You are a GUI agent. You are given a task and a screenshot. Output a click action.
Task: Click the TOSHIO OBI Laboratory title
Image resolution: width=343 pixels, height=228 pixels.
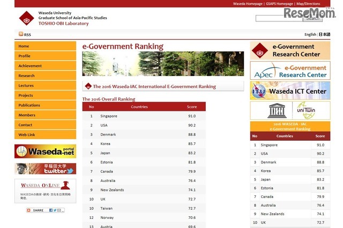click(63, 24)
